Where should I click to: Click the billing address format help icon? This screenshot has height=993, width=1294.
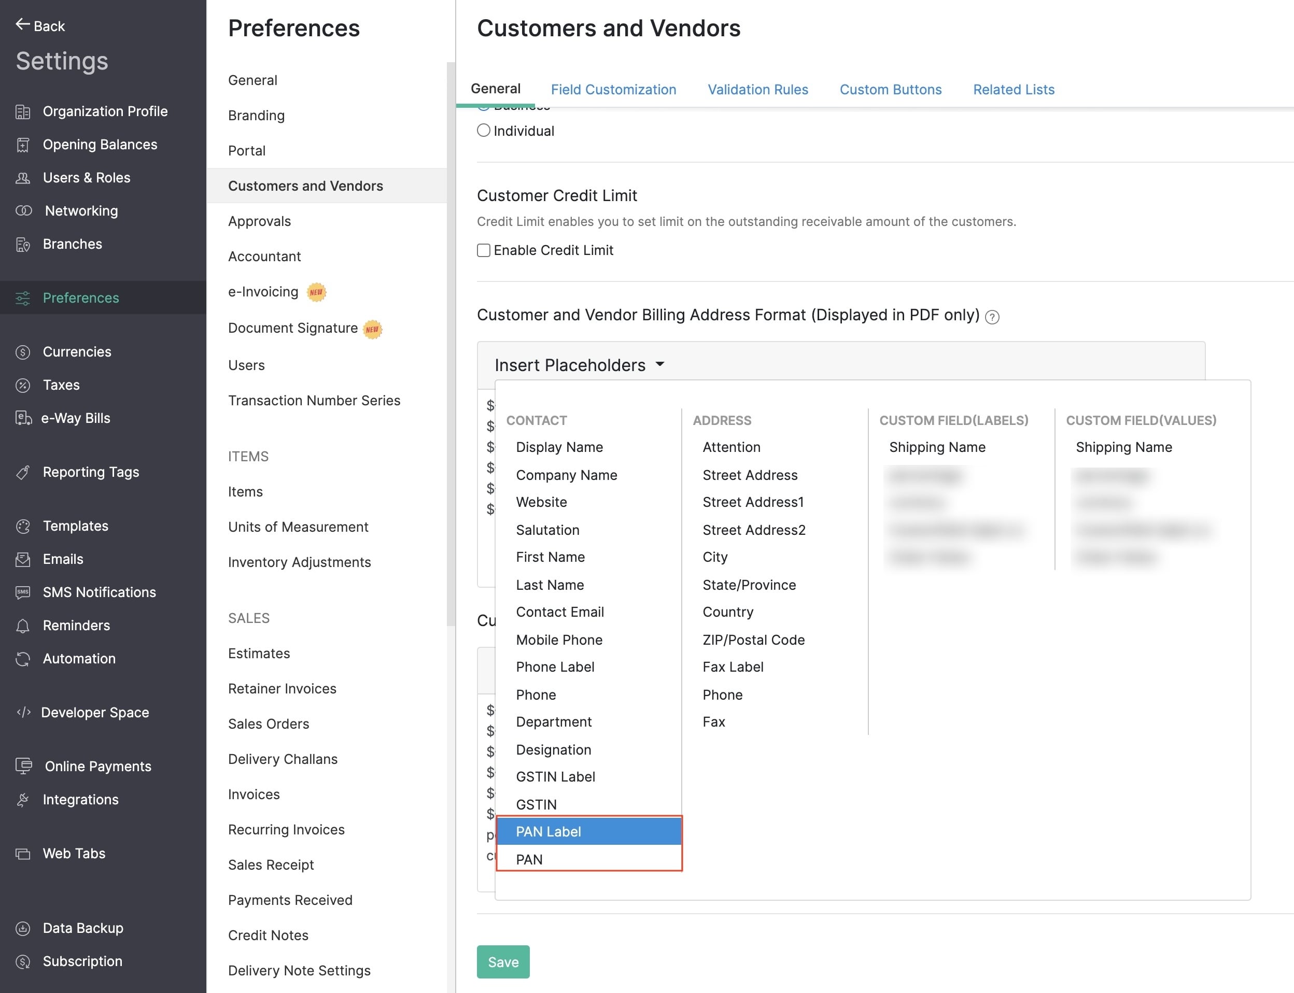(992, 317)
